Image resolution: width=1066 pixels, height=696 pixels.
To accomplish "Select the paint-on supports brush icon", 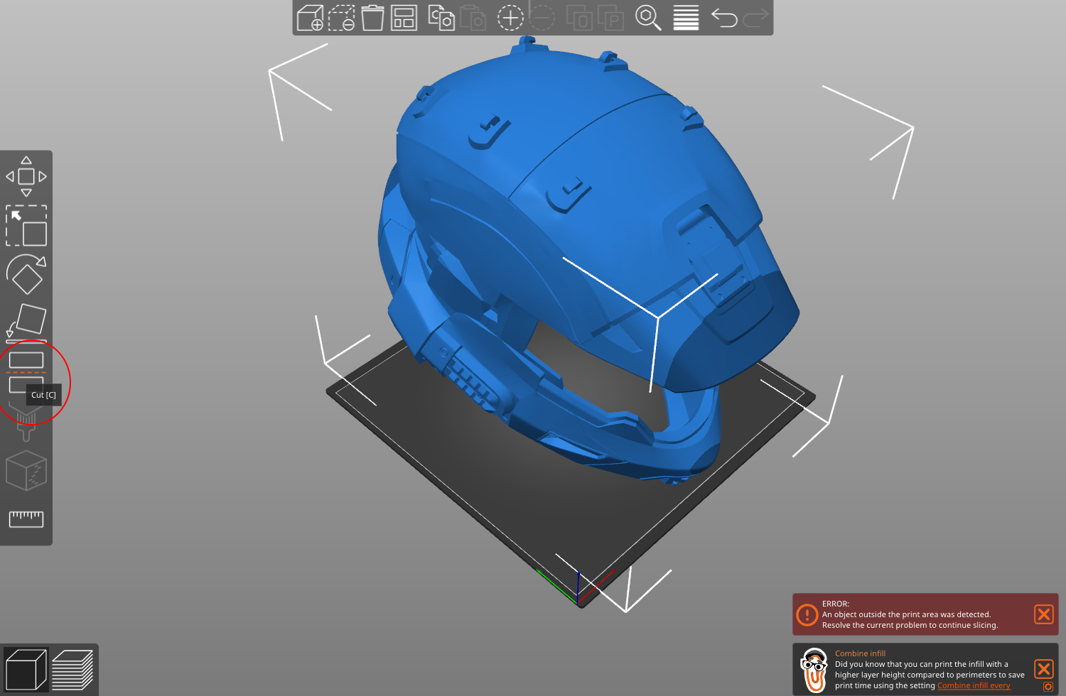I will (26, 420).
